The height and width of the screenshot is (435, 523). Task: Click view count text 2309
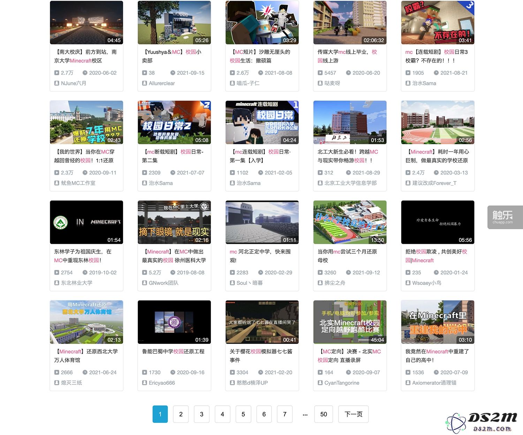(x=155, y=173)
